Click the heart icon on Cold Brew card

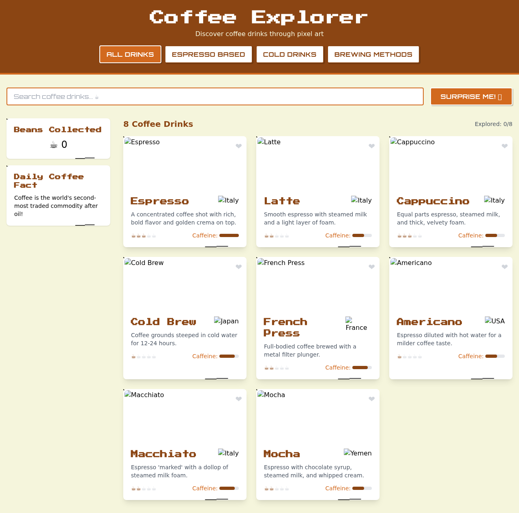tap(239, 267)
